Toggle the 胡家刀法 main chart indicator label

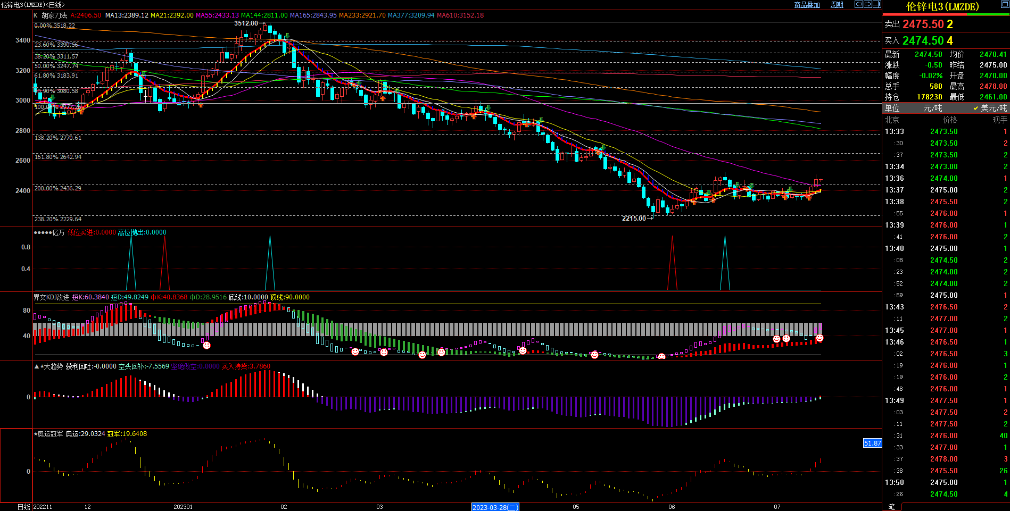[54, 15]
